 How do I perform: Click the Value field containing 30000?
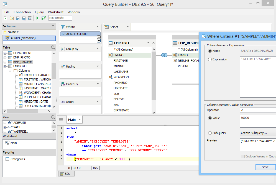(x=258, y=121)
